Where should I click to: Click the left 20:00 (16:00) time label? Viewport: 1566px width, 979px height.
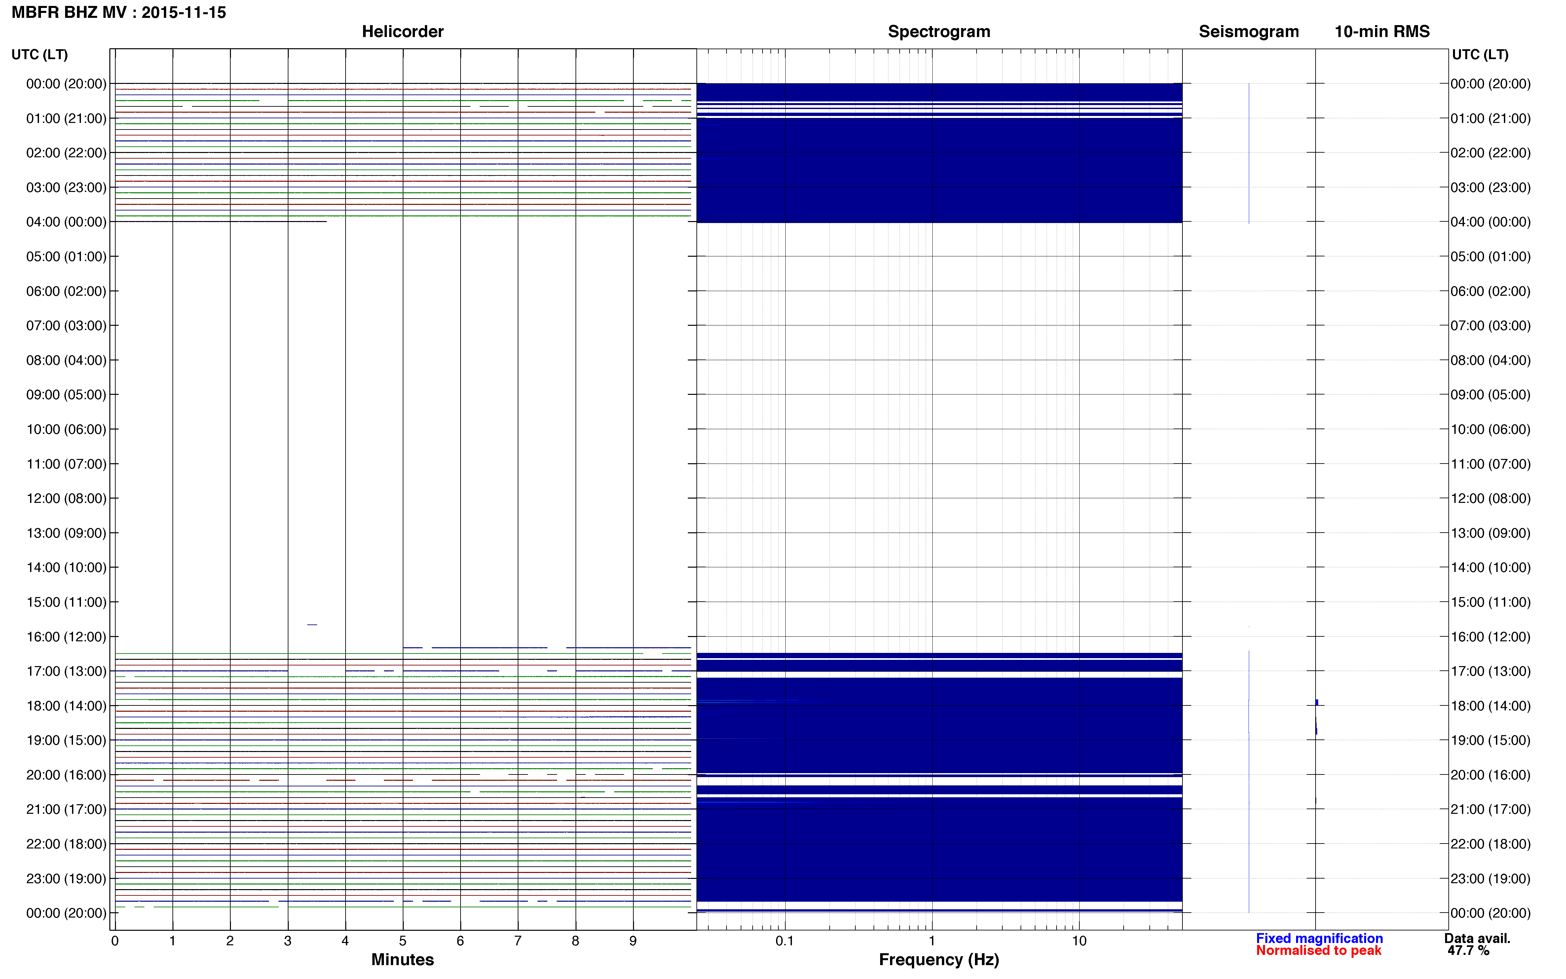pyautogui.click(x=66, y=775)
